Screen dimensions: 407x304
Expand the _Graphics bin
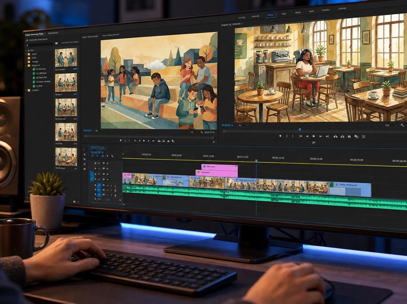coord(26,90)
